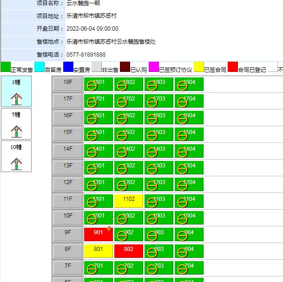Click the house icon under 1幢
283x282 pixels.
tap(17, 99)
